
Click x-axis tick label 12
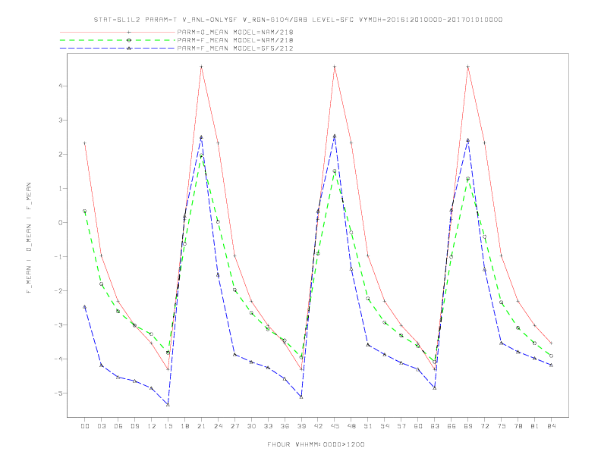coord(152,426)
